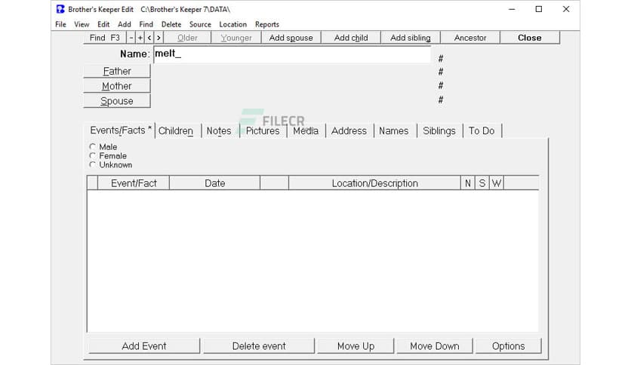Screen dimensions: 631x365
Task: Switch to the Address tab
Action: click(x=349, y=130)
